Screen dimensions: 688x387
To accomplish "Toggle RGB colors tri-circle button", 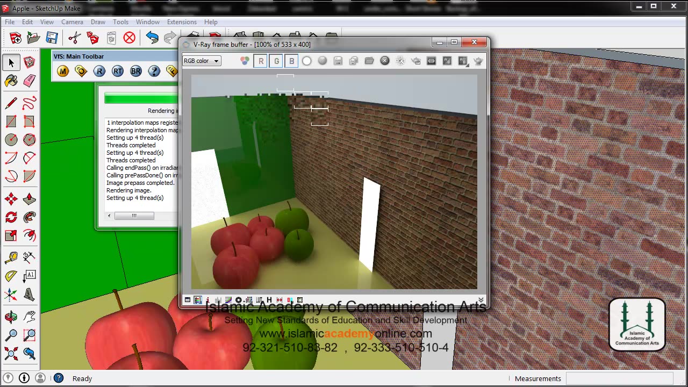I will pos(245,61).
